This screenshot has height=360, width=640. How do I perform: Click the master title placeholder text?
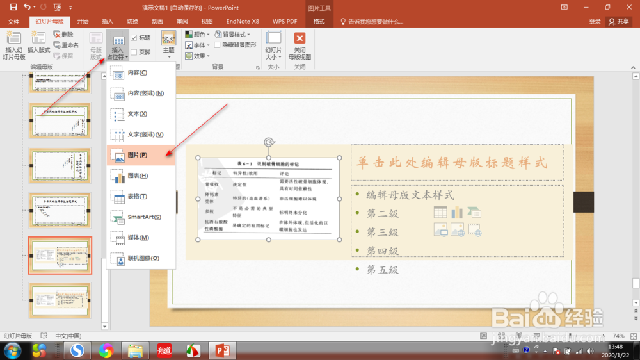click(x=452, y=163)
